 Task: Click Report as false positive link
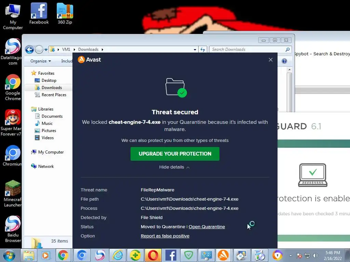[x=165, y=236]
